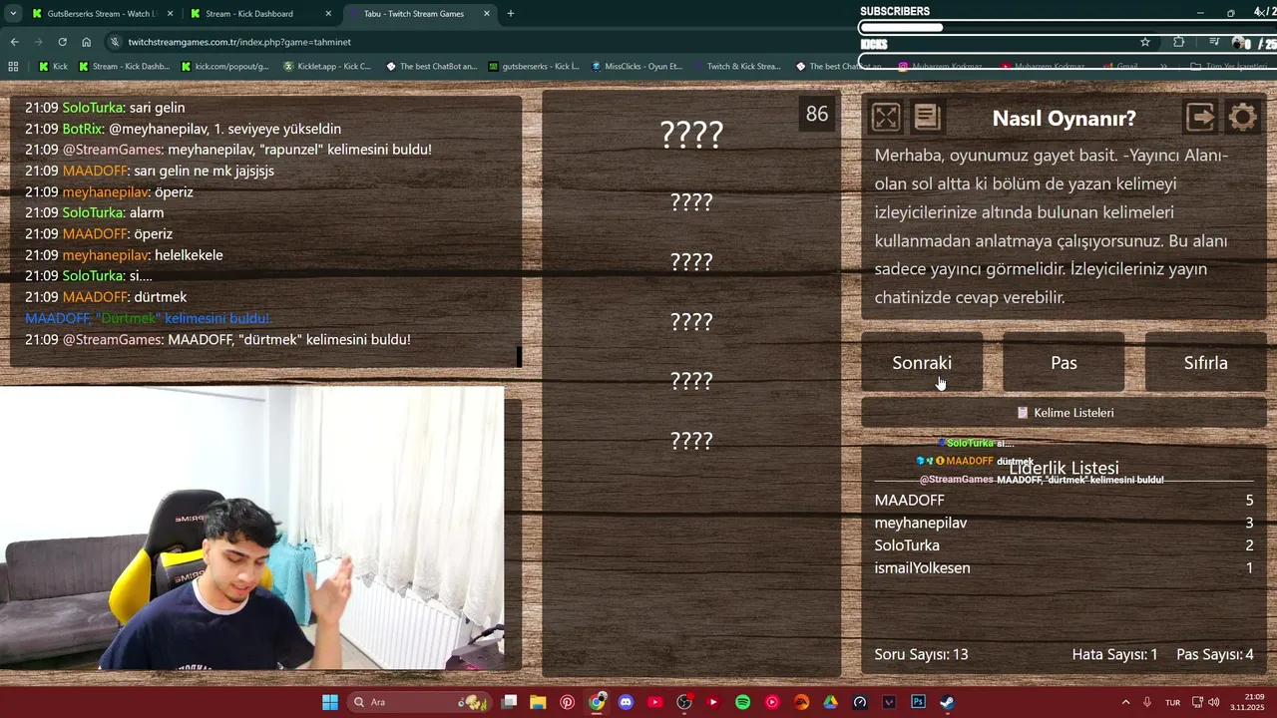Image resolution: width=1277 pixels, height=718 pixels.
Task: Open Kicklet.app bookmark
Action: pyautogui.click(x=328, y=67)
